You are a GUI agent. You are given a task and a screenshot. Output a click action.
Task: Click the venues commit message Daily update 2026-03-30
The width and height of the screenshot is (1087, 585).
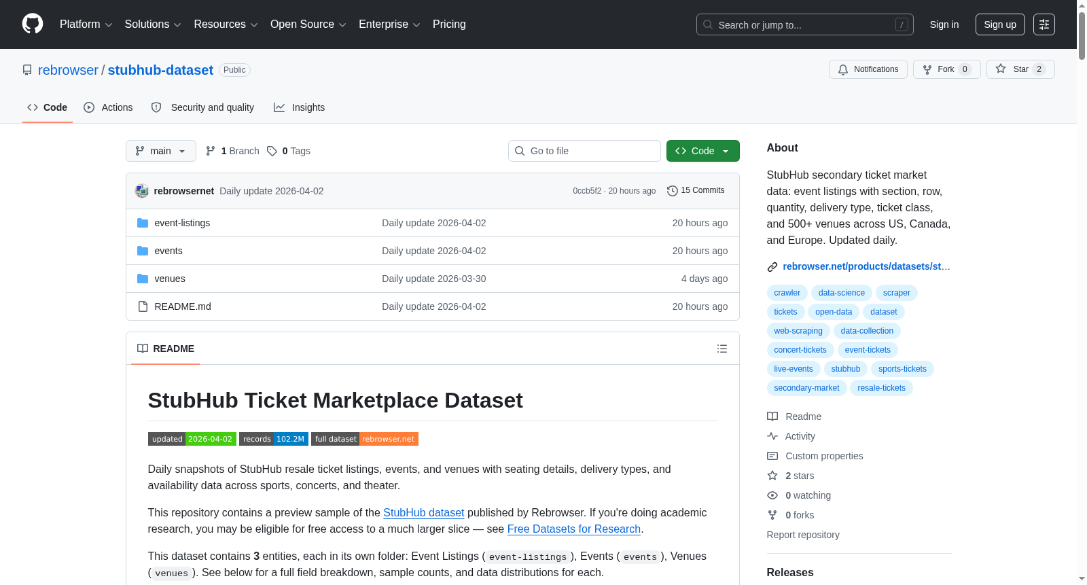click(434, 279)
